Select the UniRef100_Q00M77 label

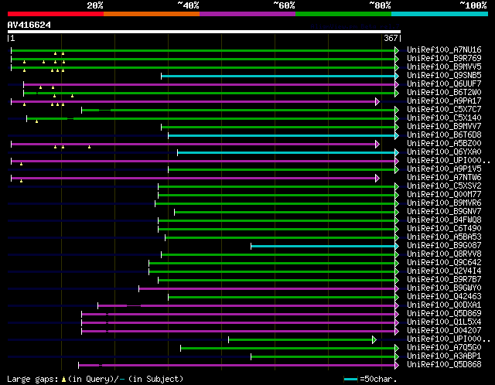coord(444,195)
